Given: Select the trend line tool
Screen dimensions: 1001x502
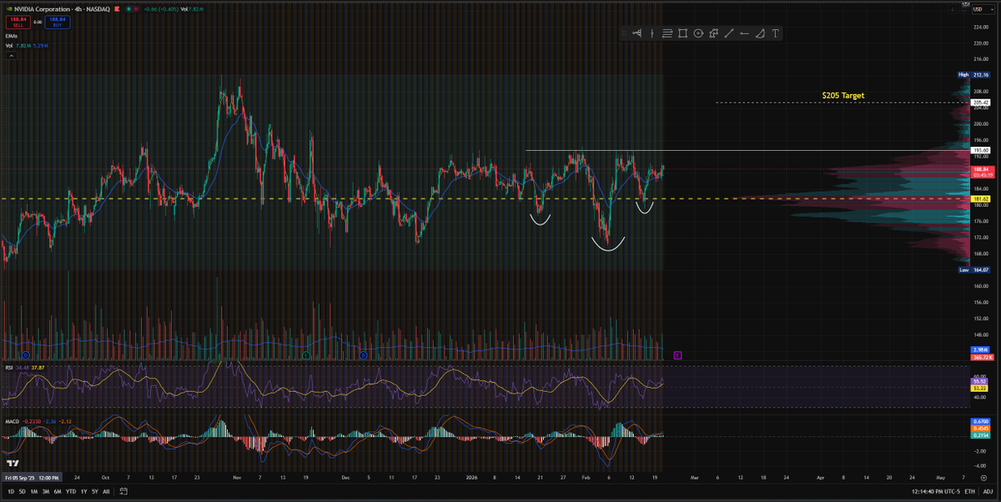Looking at the screenshot, I should coord(729,33).
